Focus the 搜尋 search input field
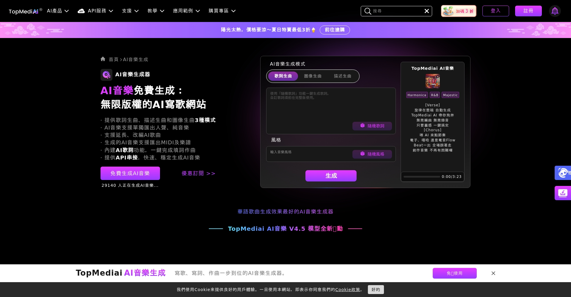571x297 pixels. [x=396, y=11]
